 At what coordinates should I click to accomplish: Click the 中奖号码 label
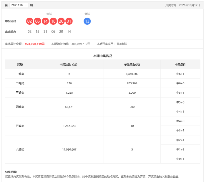[11, 21]
